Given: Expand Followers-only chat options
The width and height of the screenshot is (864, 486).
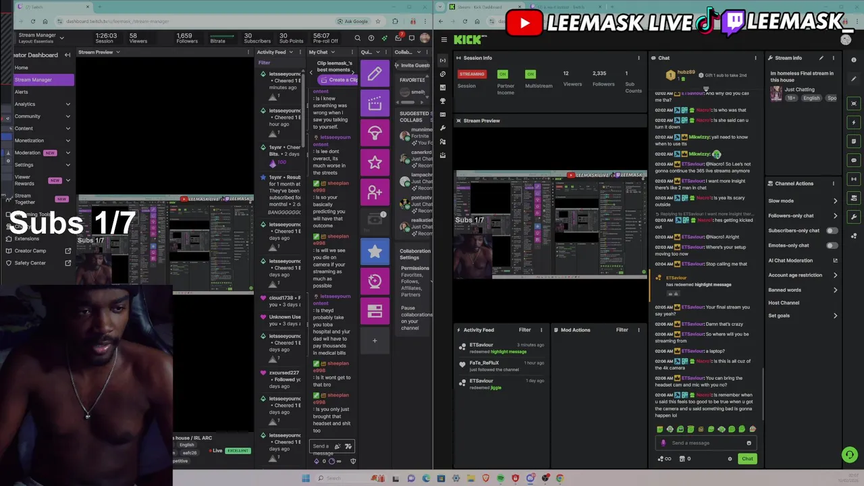Looking at the screenshot, I should point(835,216).
